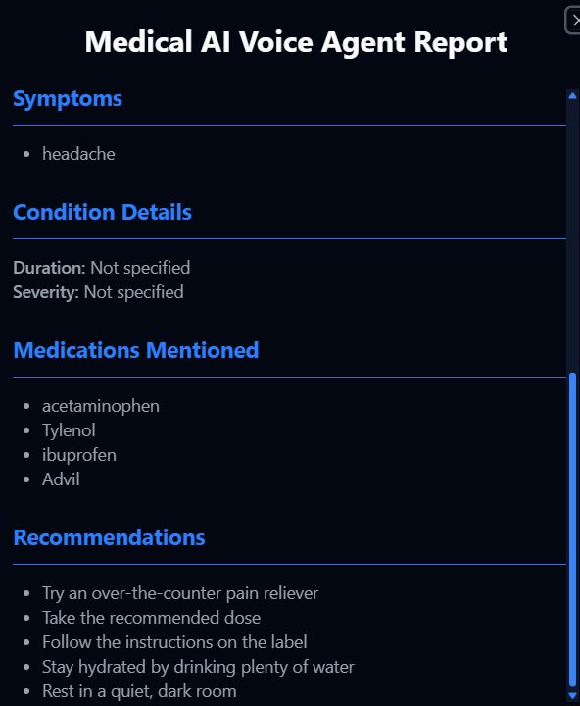Image resolution: width=580 pixels, height=706 pixels.
Task: Click the scrollbar down arrow
Action: pos(572,695)
